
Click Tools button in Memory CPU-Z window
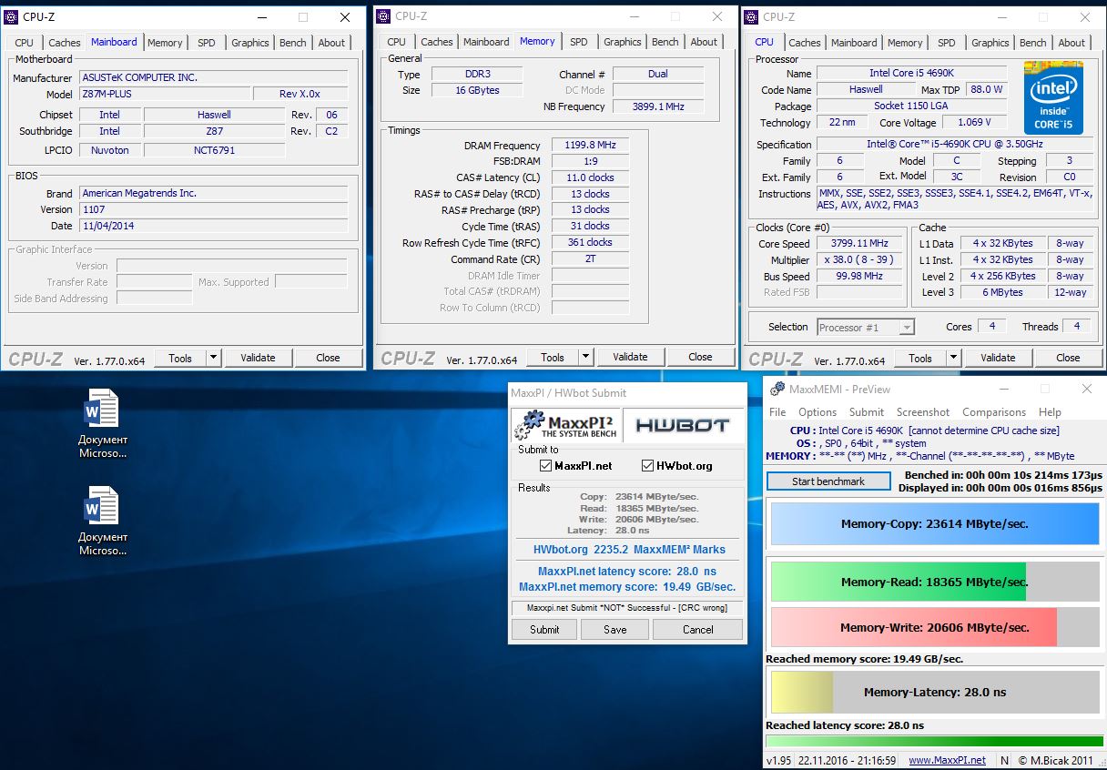(x=552, y=357)
